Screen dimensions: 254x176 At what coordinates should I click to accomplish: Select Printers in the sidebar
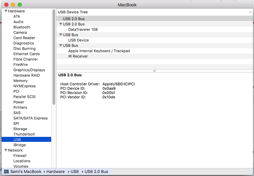click(20, 107)
